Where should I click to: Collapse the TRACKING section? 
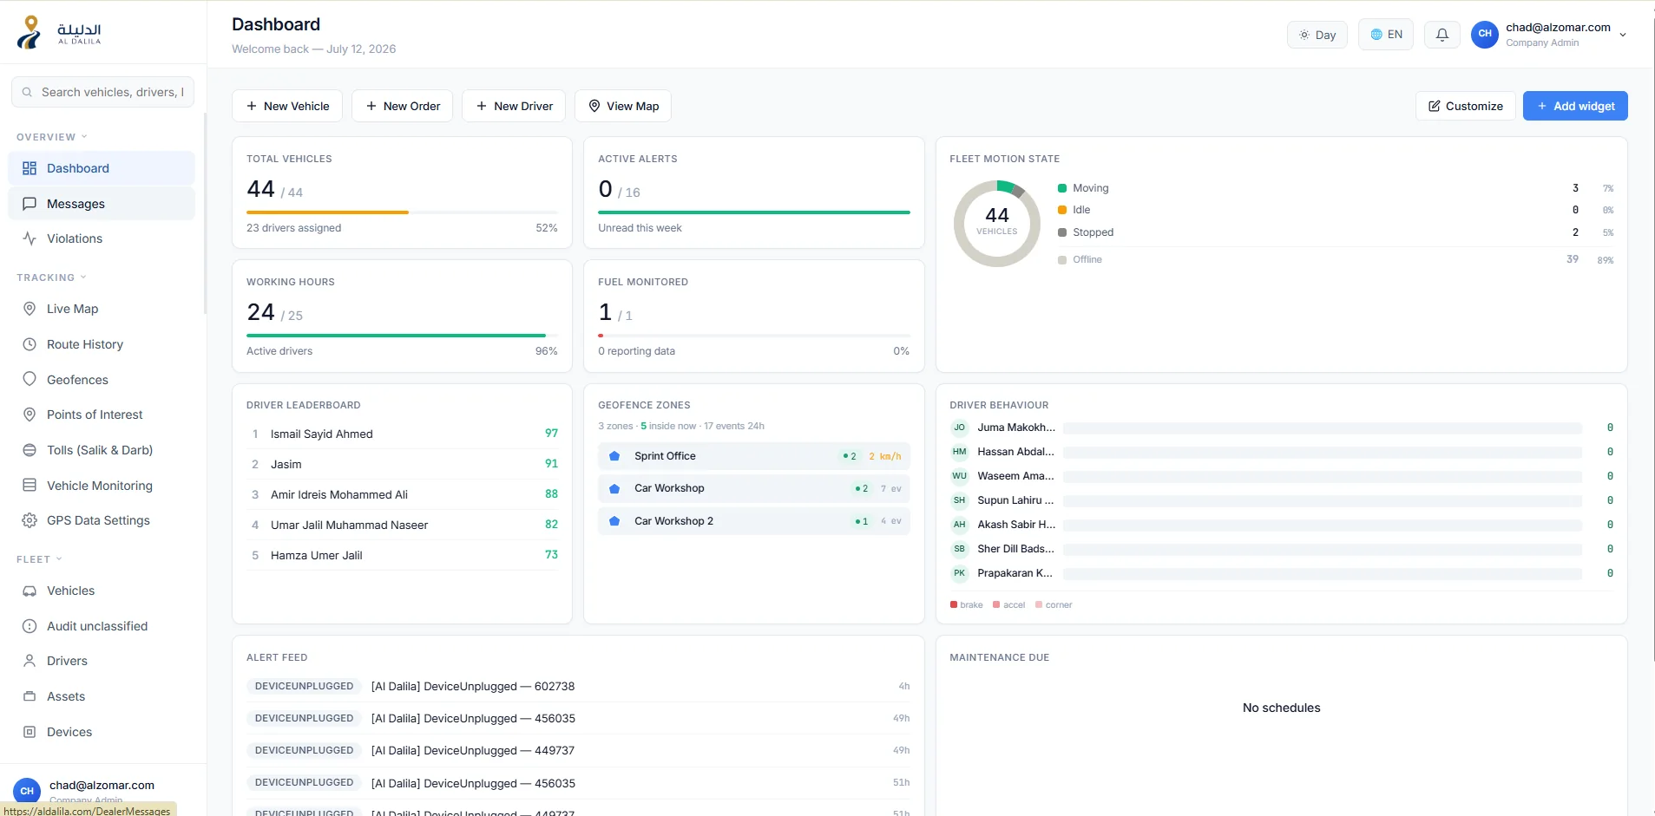(52, 277)
